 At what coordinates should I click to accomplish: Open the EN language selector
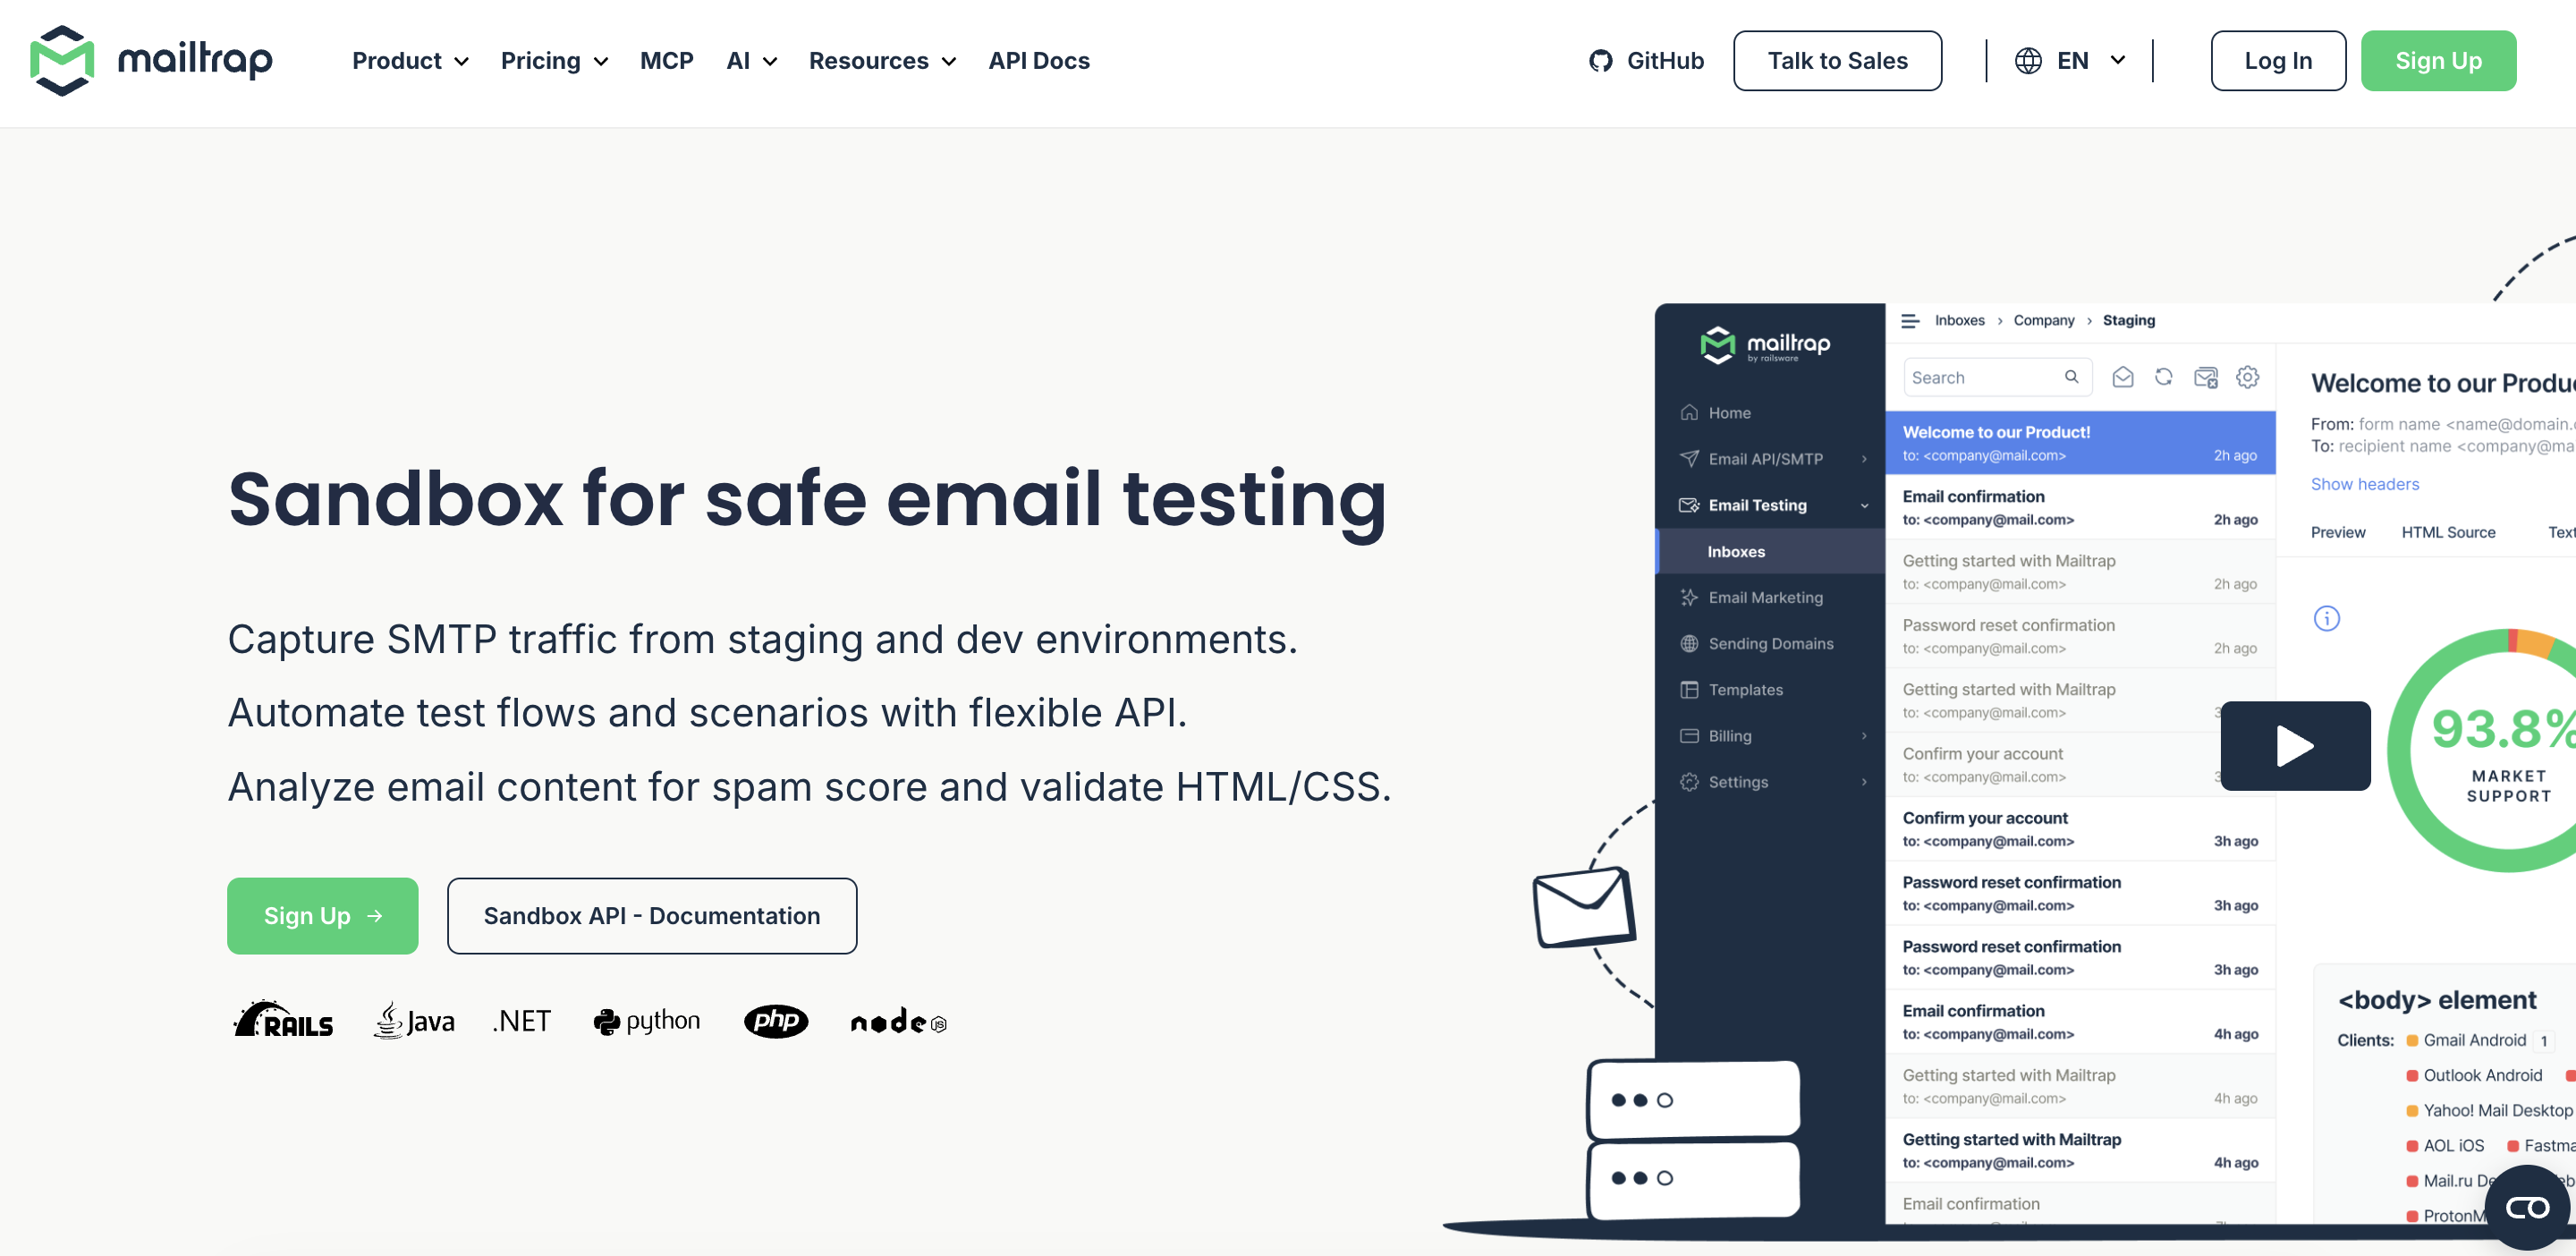coord(2070,61)
